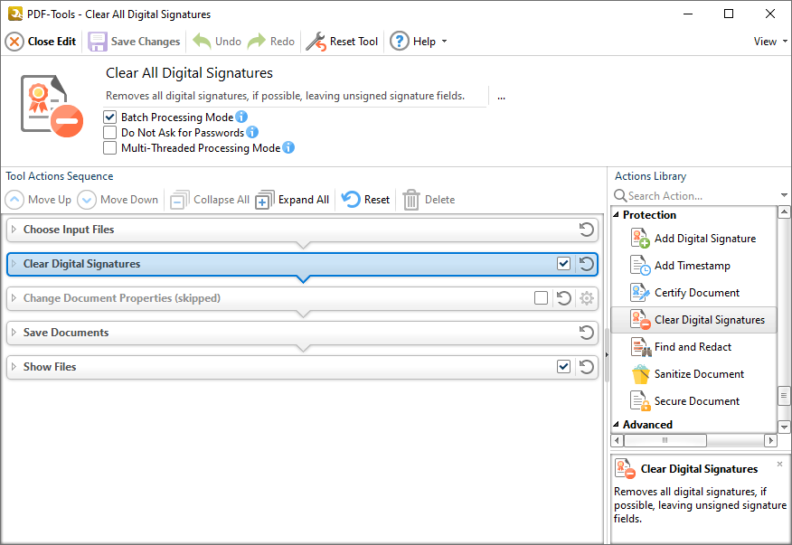Reset the Clear Digital Signatures action
The width and height of the screenshot is (792, 545).
tap(588, 264)
